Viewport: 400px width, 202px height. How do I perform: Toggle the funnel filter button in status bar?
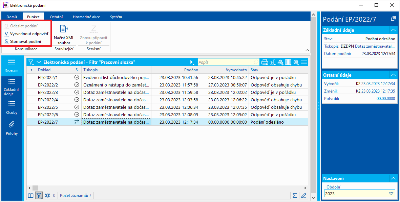point(39,195)
